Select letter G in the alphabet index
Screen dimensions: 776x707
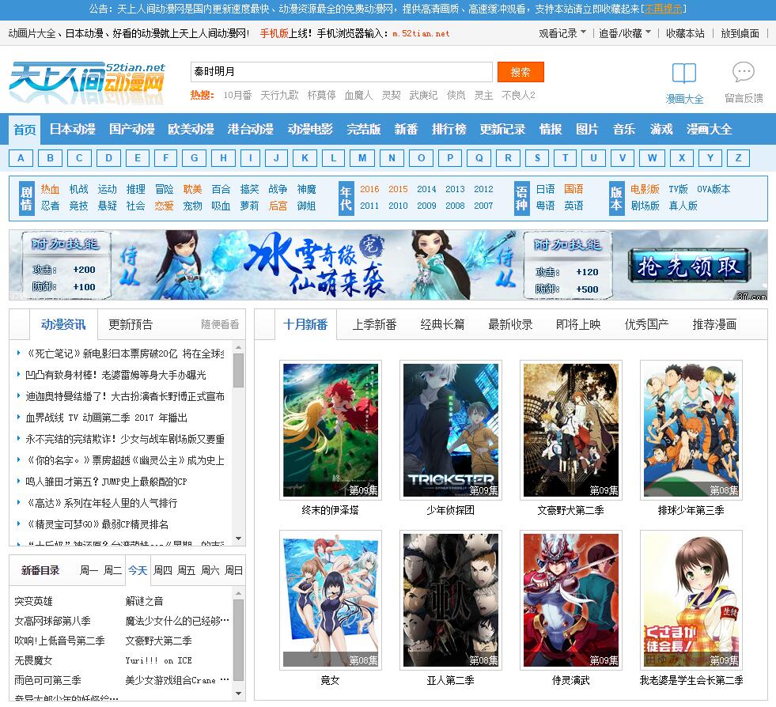click(x=195, y=158)
